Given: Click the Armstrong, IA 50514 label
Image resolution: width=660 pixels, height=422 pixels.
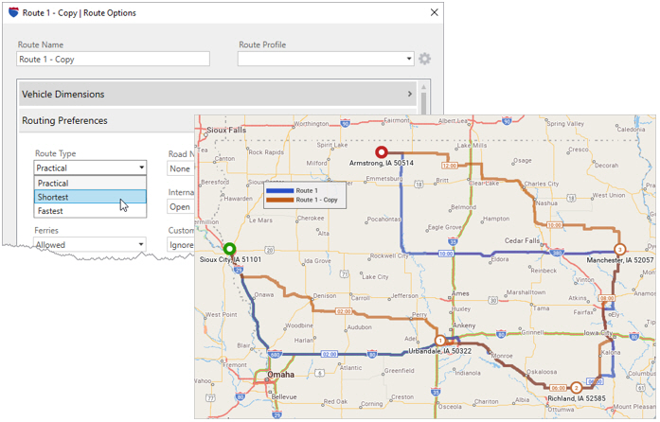Looking at the screenshot, I should click(382, 163).
